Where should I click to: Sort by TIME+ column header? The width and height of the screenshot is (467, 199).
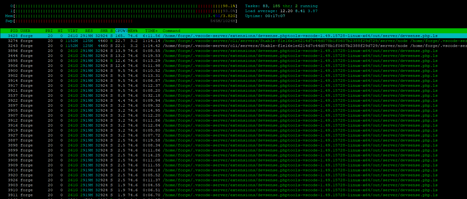[x=152, y=31]
